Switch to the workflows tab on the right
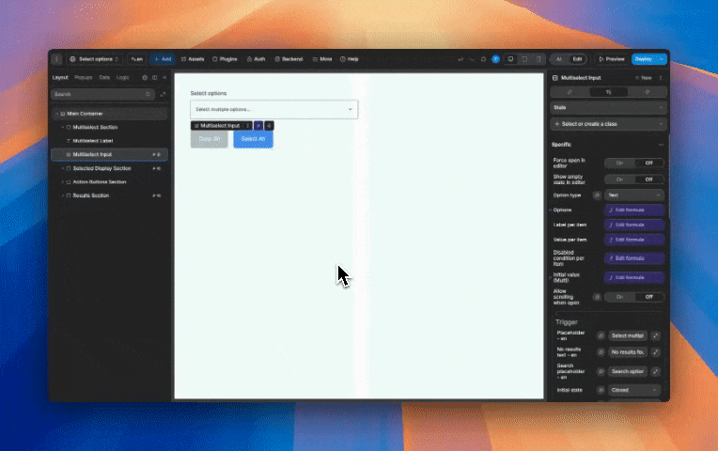The image size is (718, 451). [x=647, y=92]
